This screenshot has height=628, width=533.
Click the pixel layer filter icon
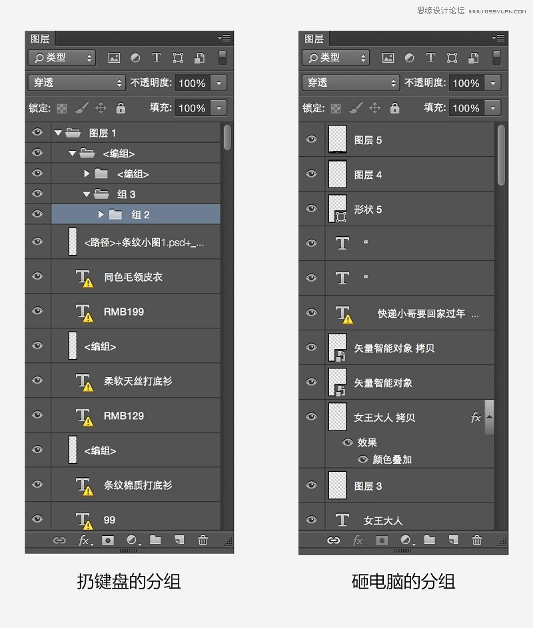point(114,57)
